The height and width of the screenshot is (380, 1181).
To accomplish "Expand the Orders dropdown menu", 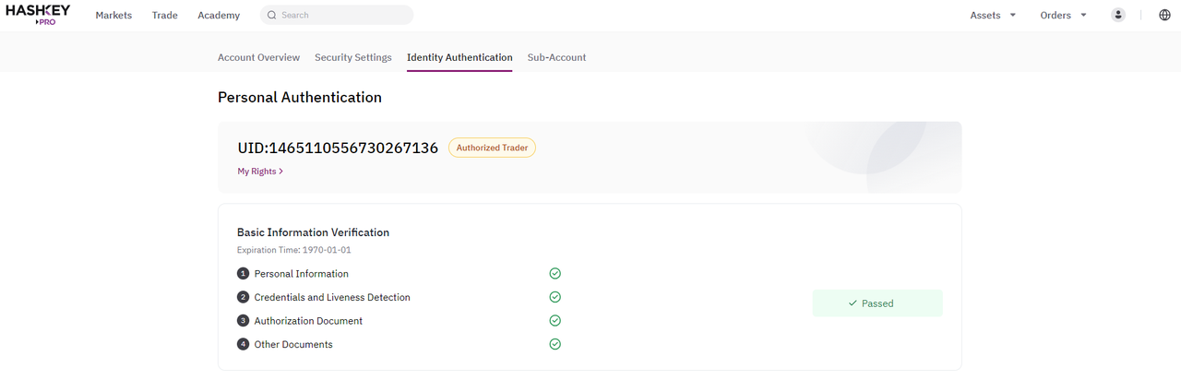I will pos(1064,15).
